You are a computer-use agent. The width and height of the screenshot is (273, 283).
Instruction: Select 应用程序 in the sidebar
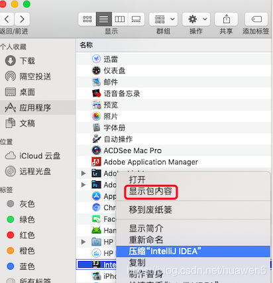[38, 107]
